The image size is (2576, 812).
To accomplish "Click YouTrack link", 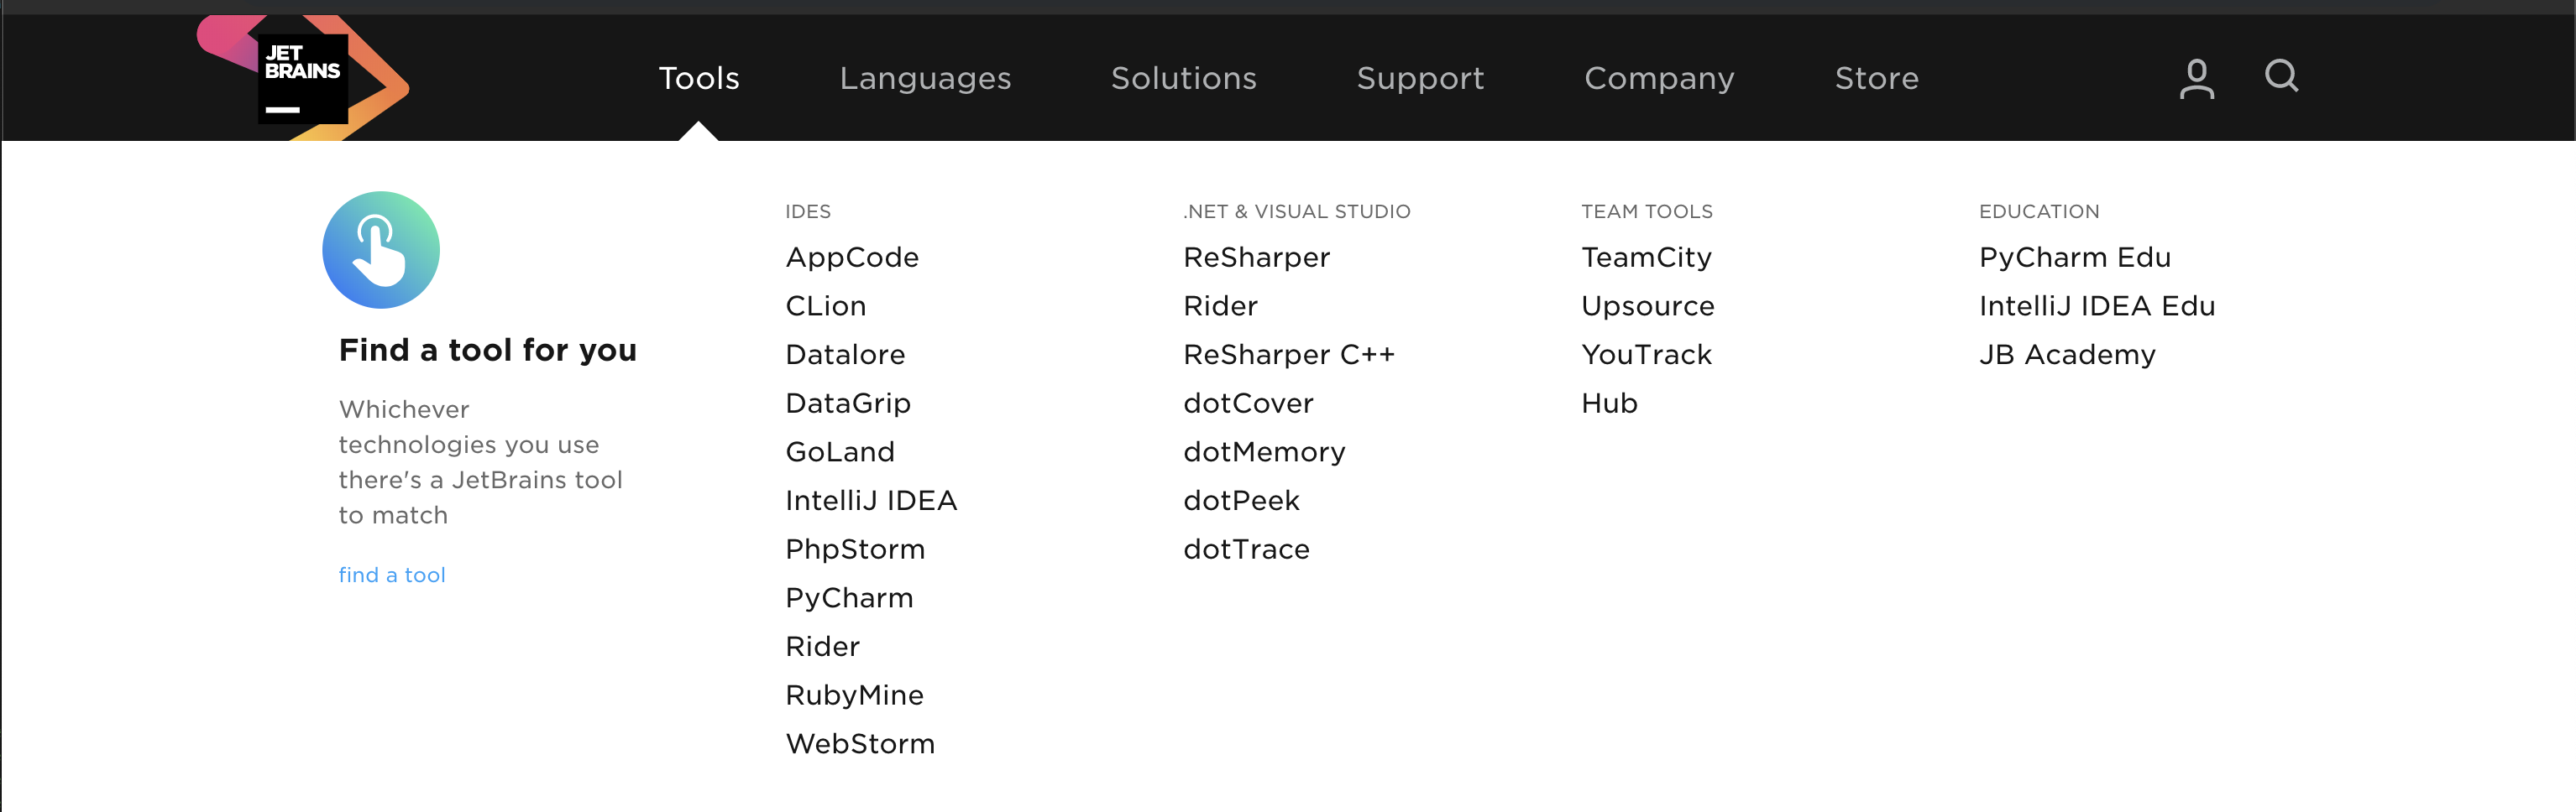I will click(x=1646, y=355).
